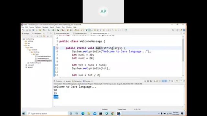This screenshot has height=116, width=207.
Task: Click the taskbar clock and date
Action: coord(176,113)
